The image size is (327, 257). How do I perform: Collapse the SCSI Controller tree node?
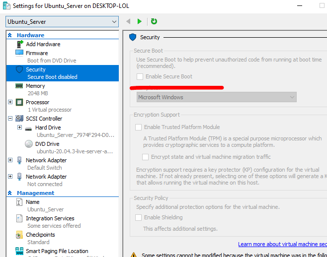(x=10, y=119)
